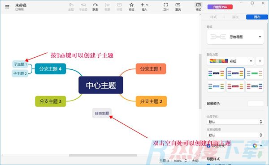Minimize the XMind window
This screenshot has height=165, width=269.
click(241, 3)
